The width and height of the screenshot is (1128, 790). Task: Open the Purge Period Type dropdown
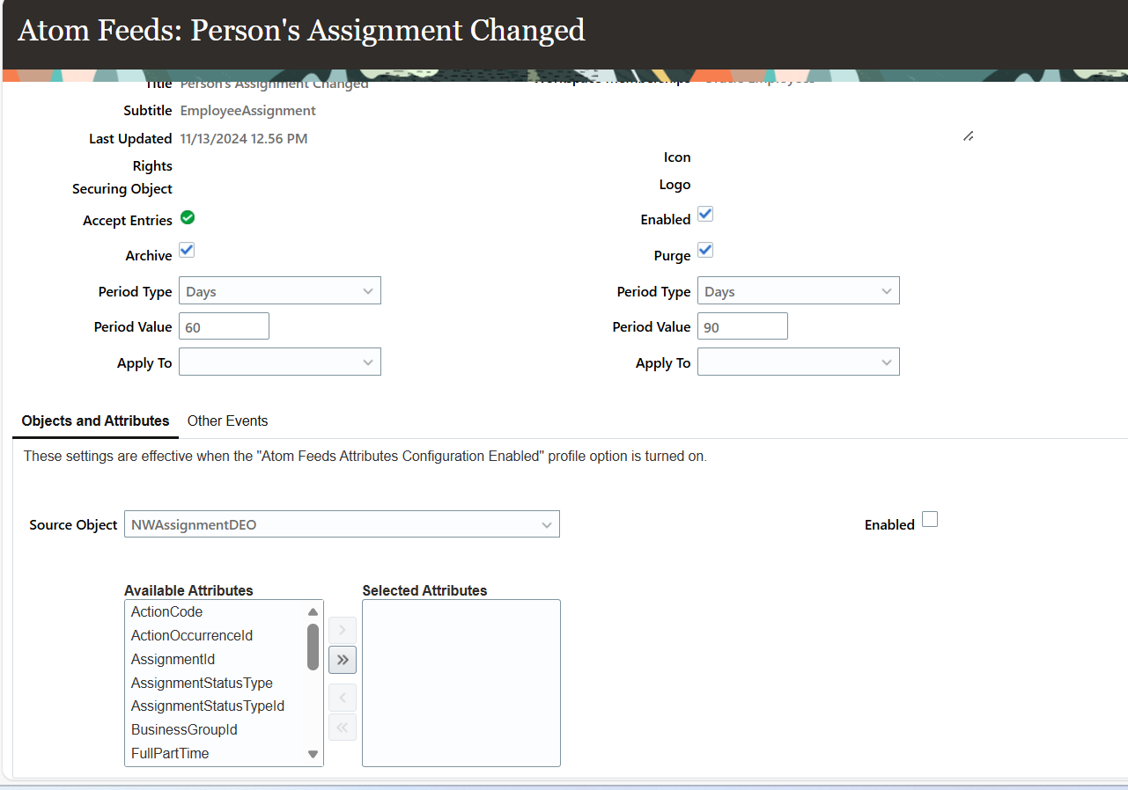799,291
